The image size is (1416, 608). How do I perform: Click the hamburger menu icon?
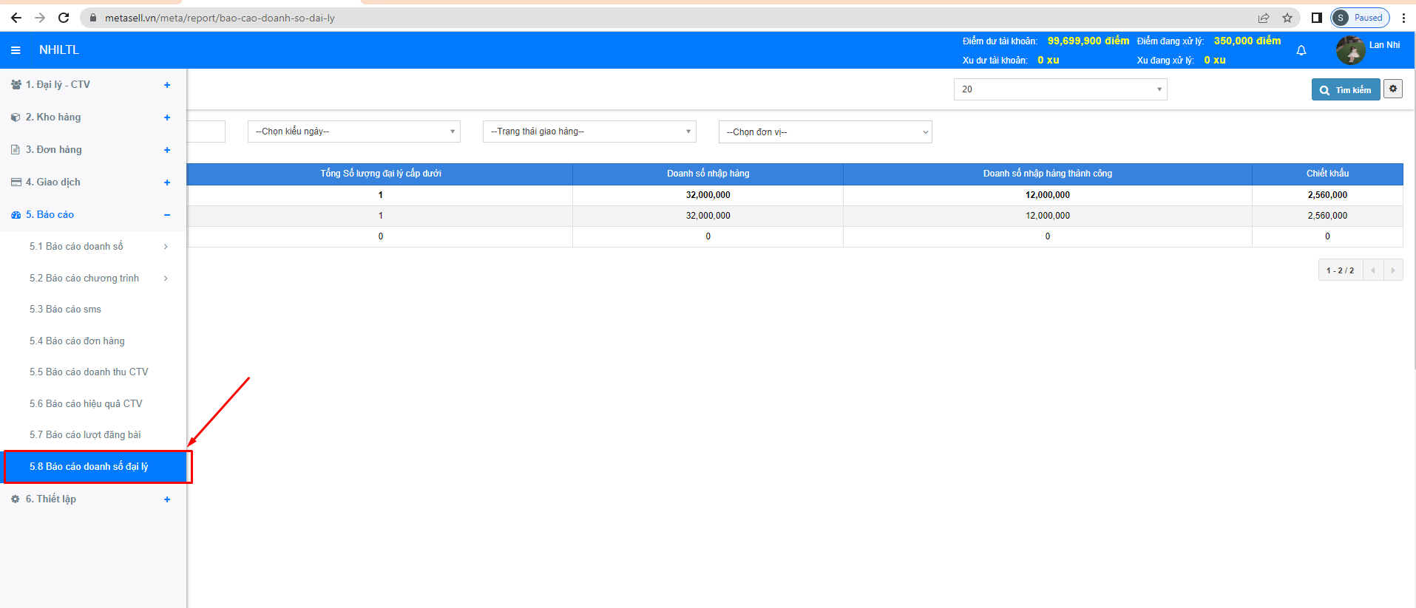pyautogui.click(x=16, y=50)
